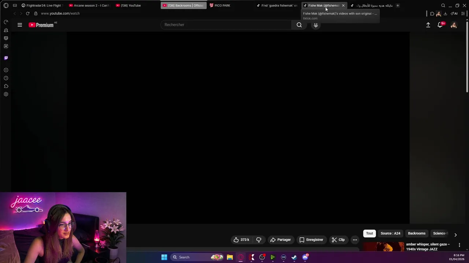Focus the Rechercher search field
Image resolution: width=469 pixels, height=263 pixels.
[x=226, y=25]
